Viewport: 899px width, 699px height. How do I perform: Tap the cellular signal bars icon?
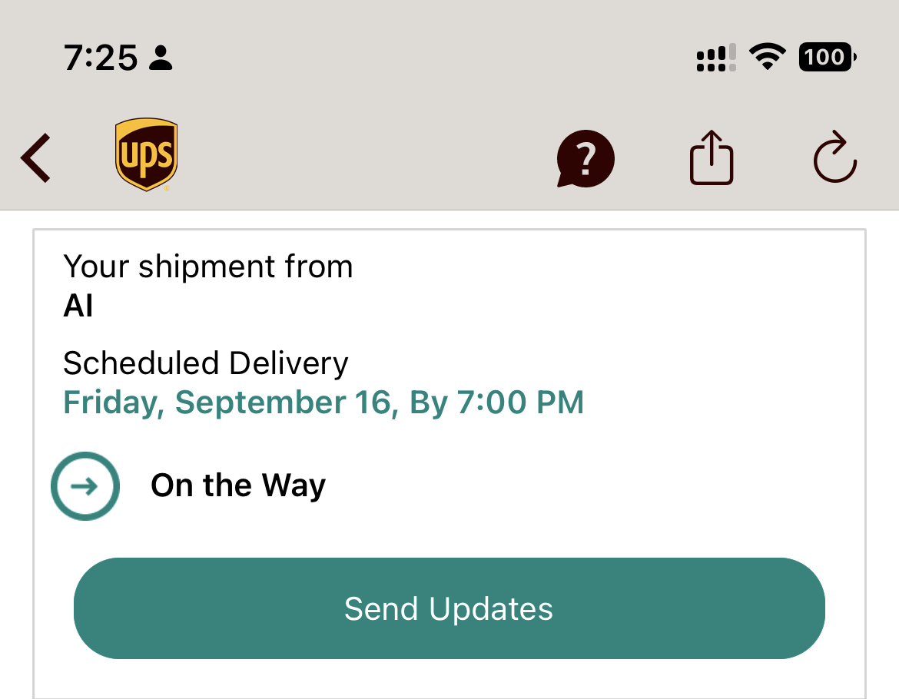(716, 58)
